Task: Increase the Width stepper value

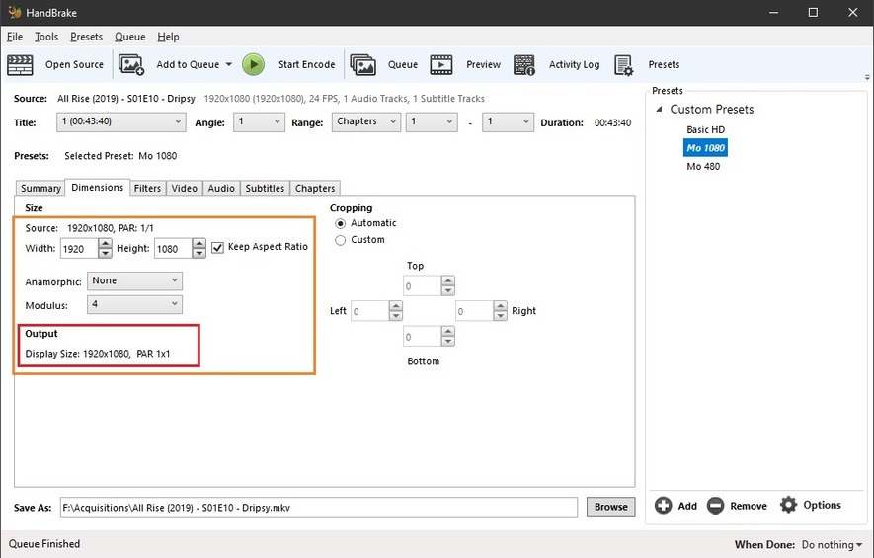Action: 105,244
